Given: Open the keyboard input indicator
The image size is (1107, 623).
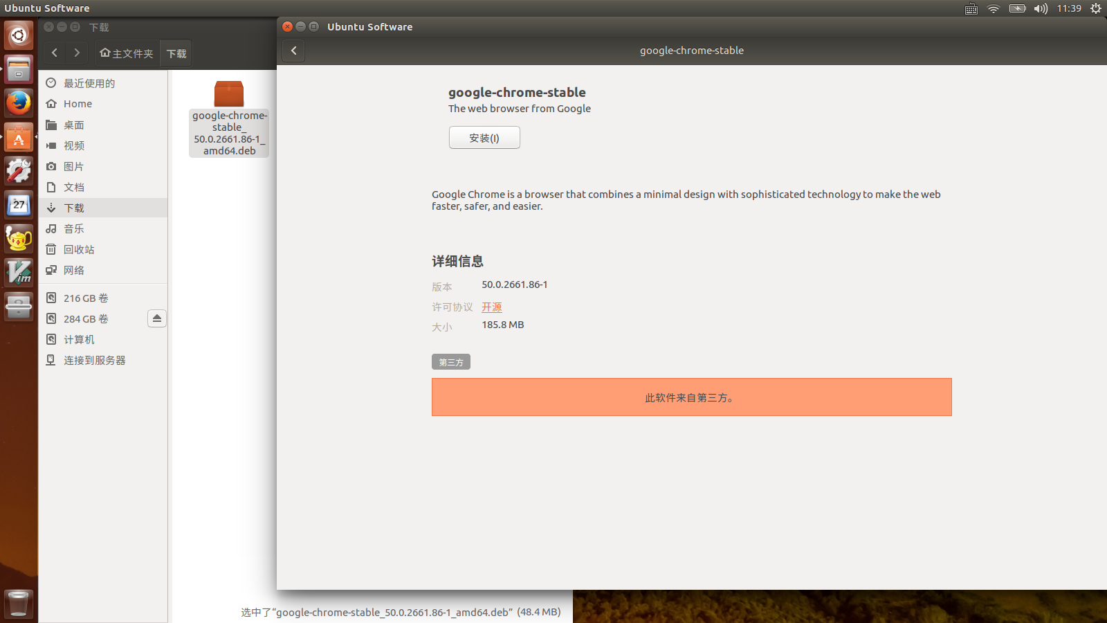Looking at the screenshot, I should point(971,8).
